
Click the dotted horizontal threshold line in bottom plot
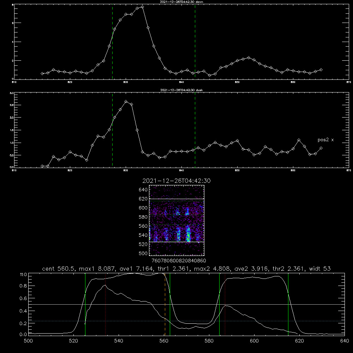tap(186, 321)
